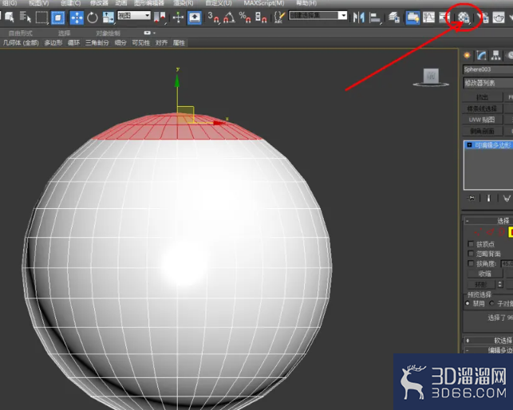The image size is (513, 410).
Task: Open Render Setup dialog
Action: (483, 18)
